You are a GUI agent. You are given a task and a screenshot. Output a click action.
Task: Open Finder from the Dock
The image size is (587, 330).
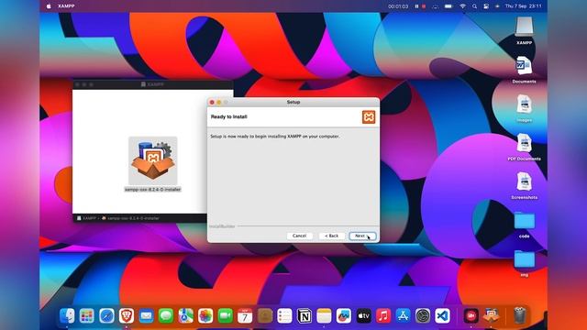point(67,315)
